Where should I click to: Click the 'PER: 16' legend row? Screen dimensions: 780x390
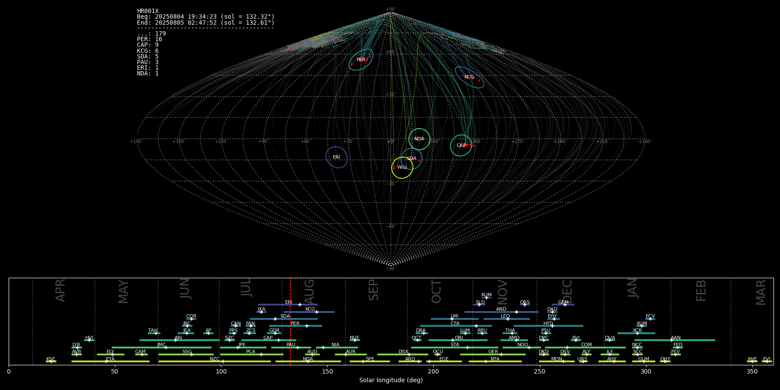[x=149, y=39]
